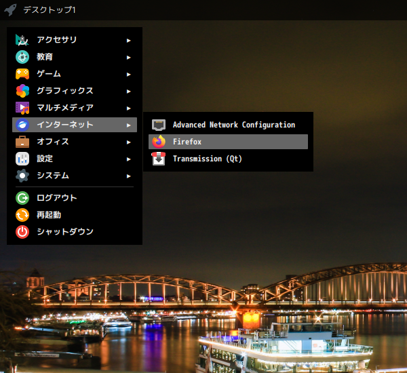Open the マルチメディア menu entry

point(75,108)
